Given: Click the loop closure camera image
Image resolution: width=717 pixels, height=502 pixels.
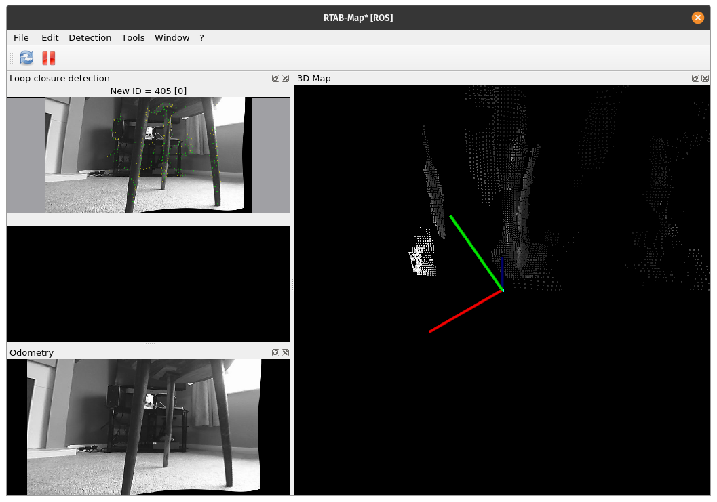Looking at the screenshot, I should point(149,155).
